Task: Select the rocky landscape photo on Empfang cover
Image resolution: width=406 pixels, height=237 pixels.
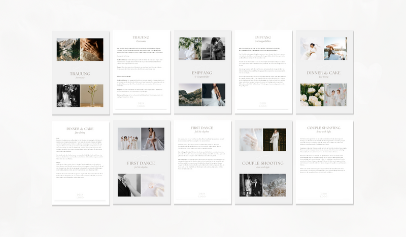Action: (190, 95)
